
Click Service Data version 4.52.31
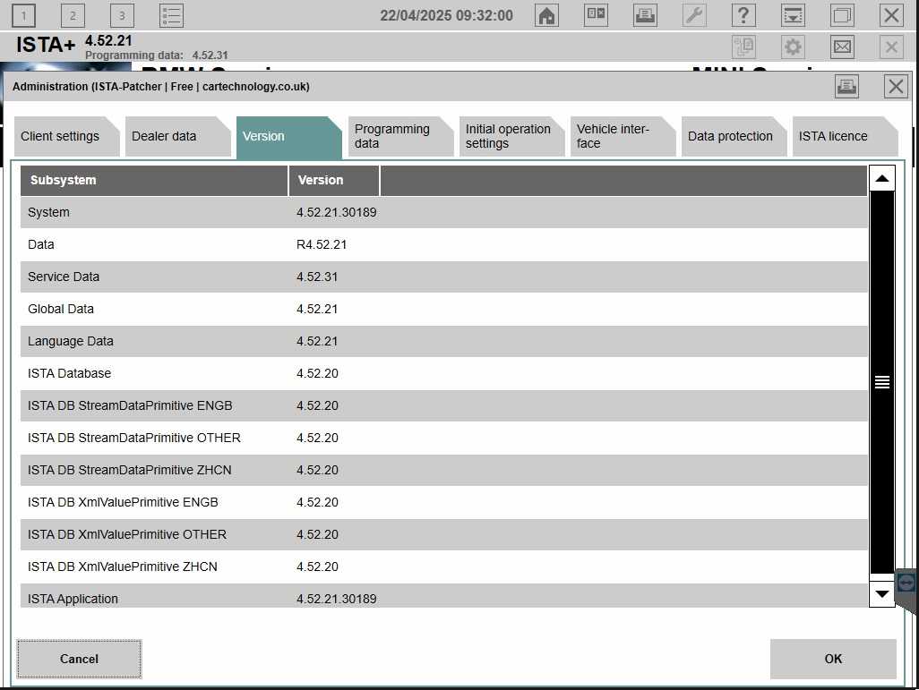(317, 277)
